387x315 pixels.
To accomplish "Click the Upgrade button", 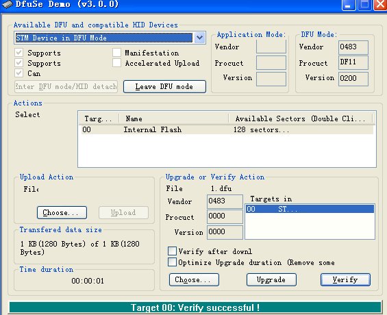I will click(271, 279).
